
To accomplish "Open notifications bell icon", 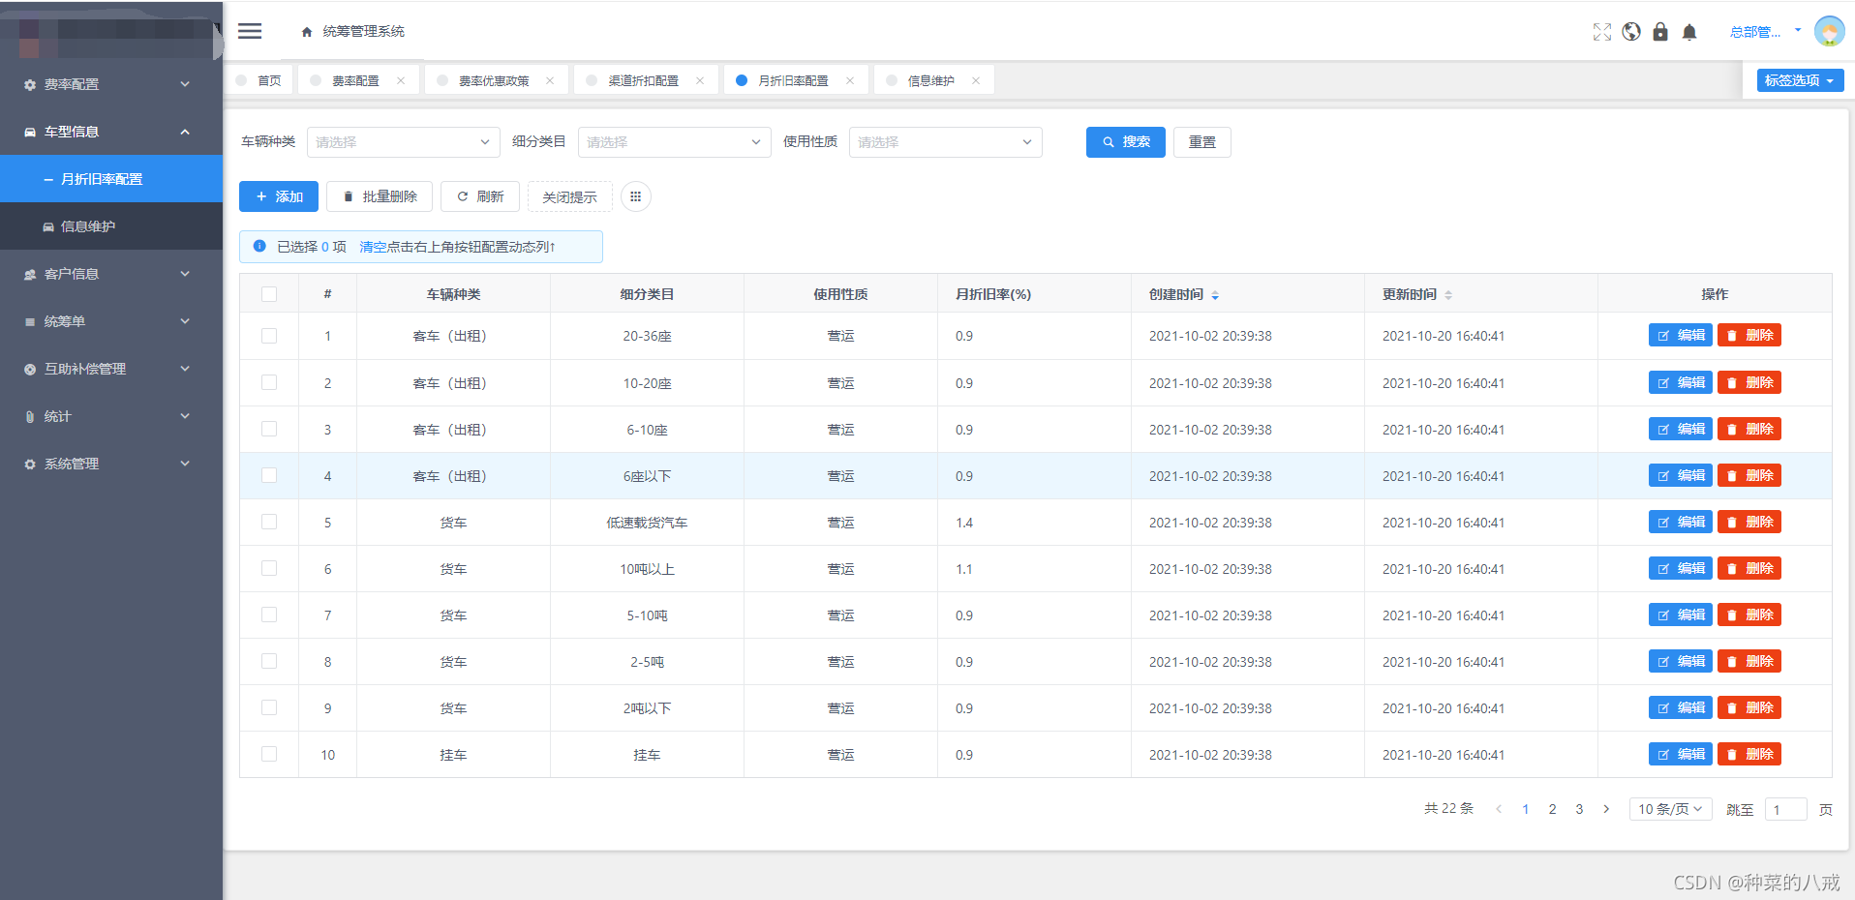I will (1689, 32).
